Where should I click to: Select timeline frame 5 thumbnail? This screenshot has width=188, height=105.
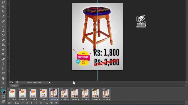[x=54, y=93]
